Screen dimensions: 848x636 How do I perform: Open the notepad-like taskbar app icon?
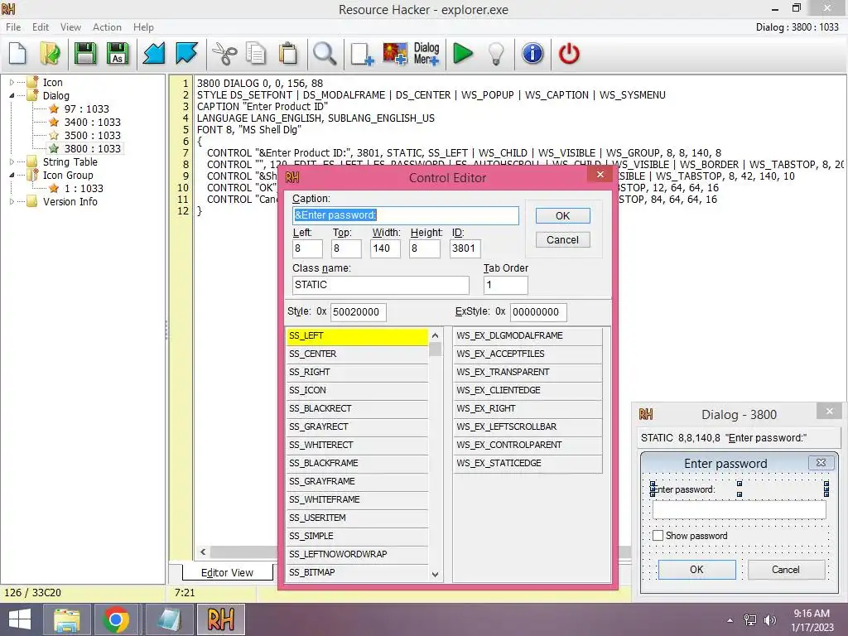169,619
